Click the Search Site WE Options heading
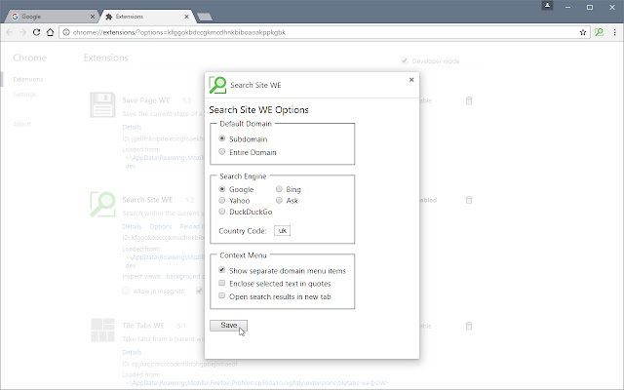This screenshot has height=390, width=624. [258, 110]
